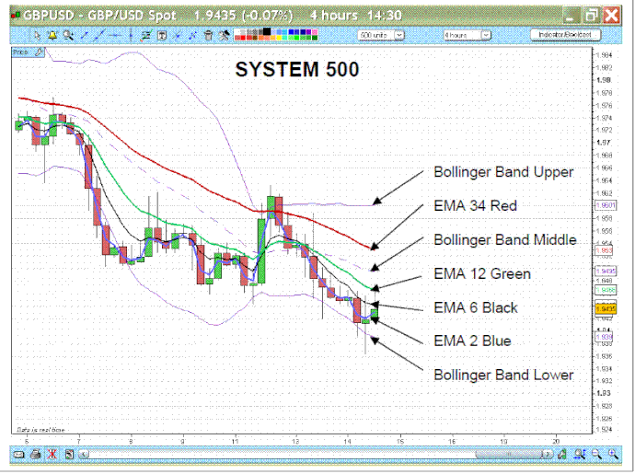Pick the purple color swatch
635x474 pixels.
coord(308,31)
